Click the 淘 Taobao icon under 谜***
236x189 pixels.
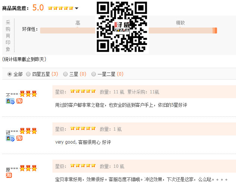(x=19, y=138)
